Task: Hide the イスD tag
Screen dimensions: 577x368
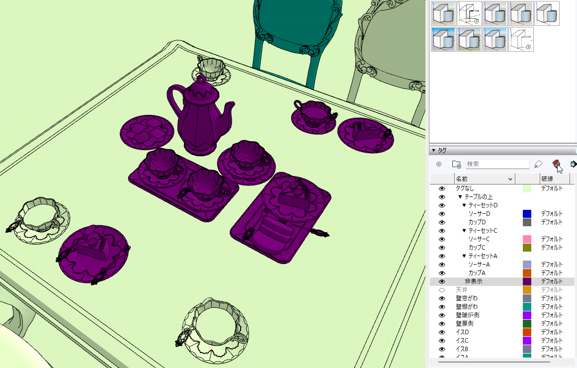Action: pyautogui.click(x=442, y=332)
